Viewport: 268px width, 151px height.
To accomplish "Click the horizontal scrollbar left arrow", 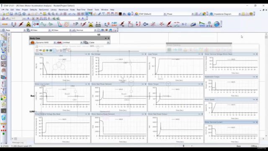I will (13, 139).
